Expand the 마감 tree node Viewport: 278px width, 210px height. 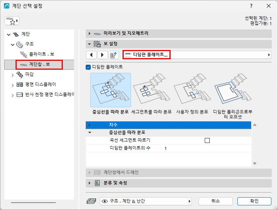[12, 75]
